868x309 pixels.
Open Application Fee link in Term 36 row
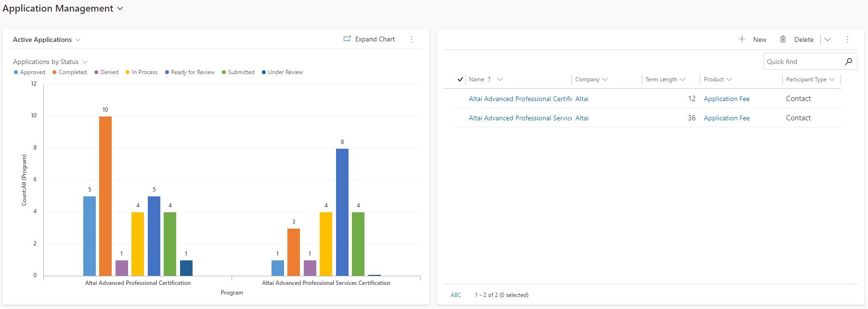pyautogui.click(x=726, y=118)
